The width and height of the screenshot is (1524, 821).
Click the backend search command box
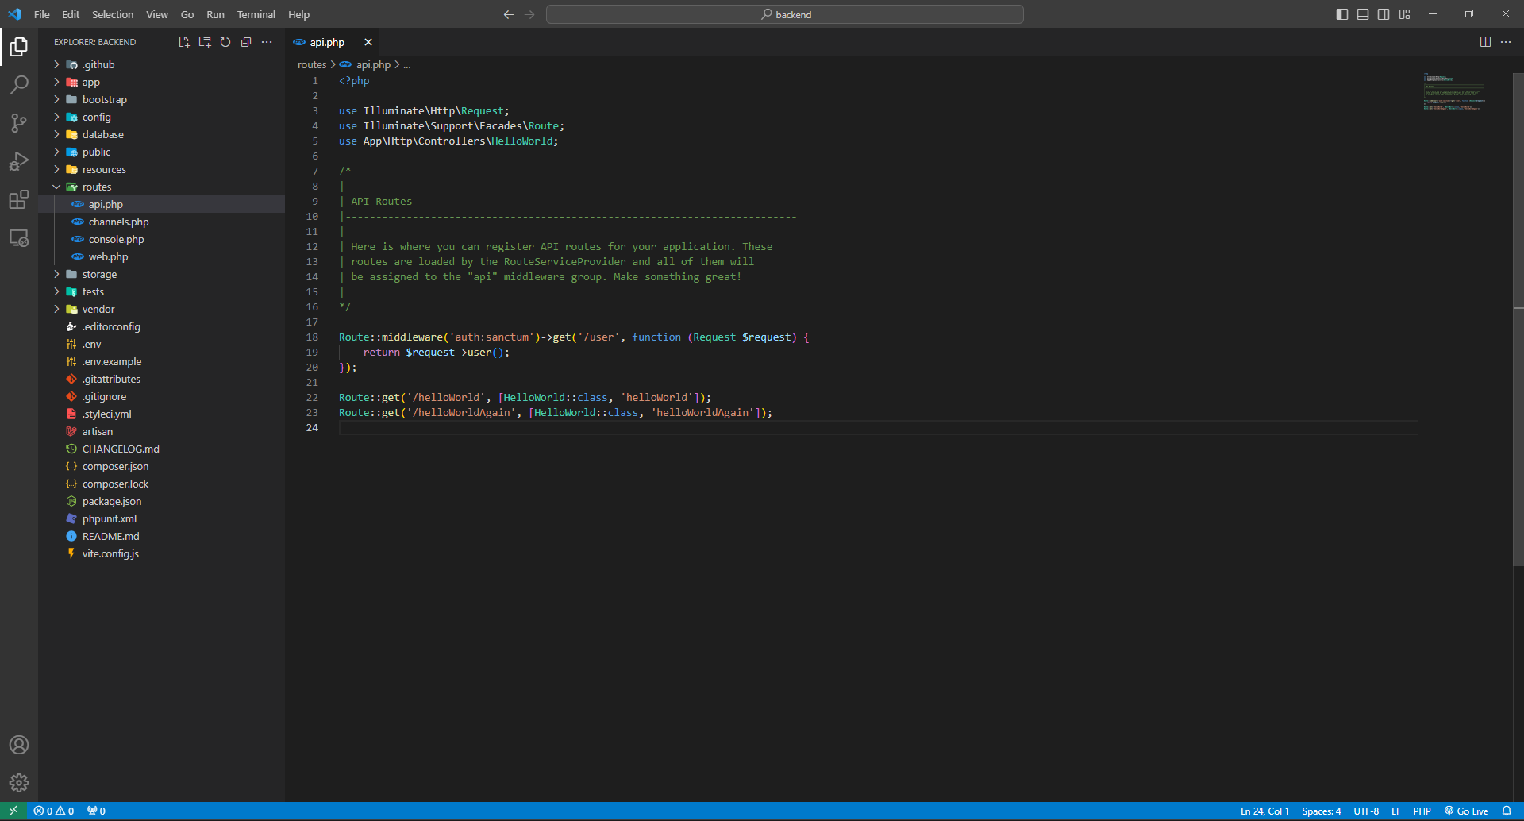click(x=784, y=14)
